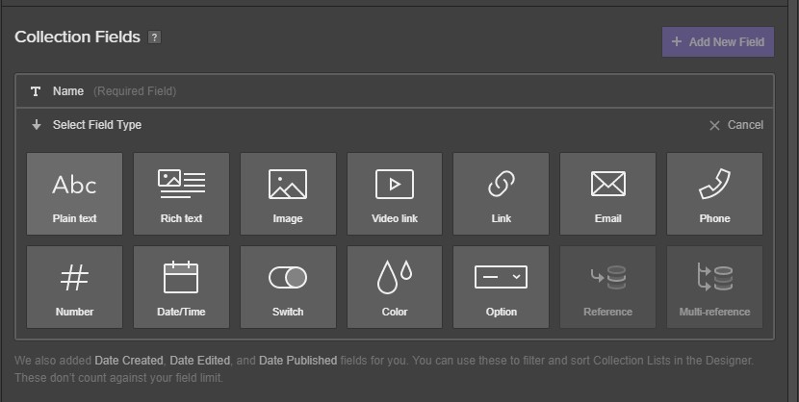This screenshot has height=402, width=799.
Task: Select the Switch field type
Action: pos(288,287)
